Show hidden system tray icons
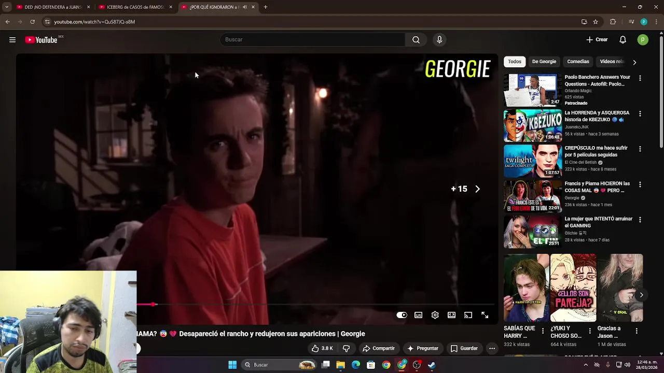664x373 pixels. click(x=586, y=365)
